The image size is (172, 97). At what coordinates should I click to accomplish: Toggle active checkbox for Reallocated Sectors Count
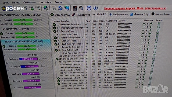pos(157,36)
